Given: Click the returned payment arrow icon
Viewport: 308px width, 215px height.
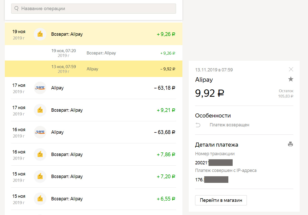Looking at the screenshot, I should click(x=198, y=125).
